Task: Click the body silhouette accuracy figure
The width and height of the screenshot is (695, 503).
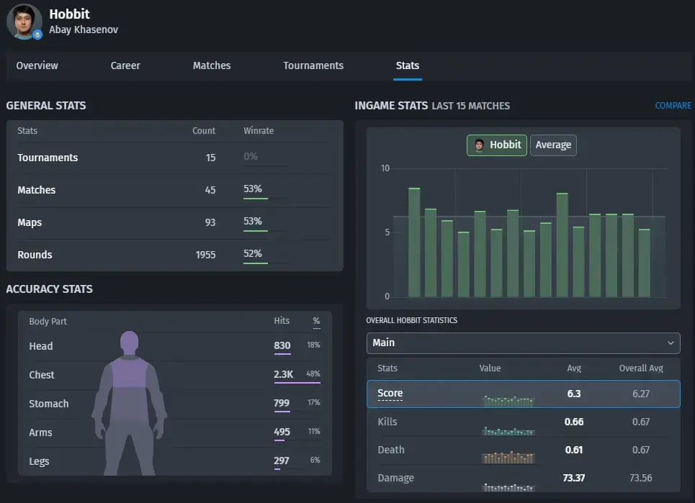Action: (x=130, y=403)
